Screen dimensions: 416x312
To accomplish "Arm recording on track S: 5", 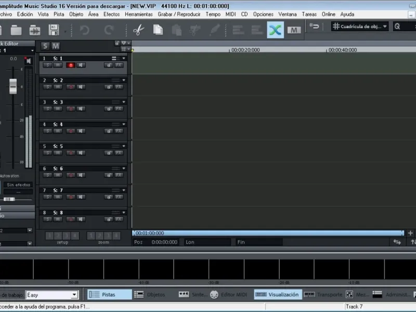I will pos(71,153).
